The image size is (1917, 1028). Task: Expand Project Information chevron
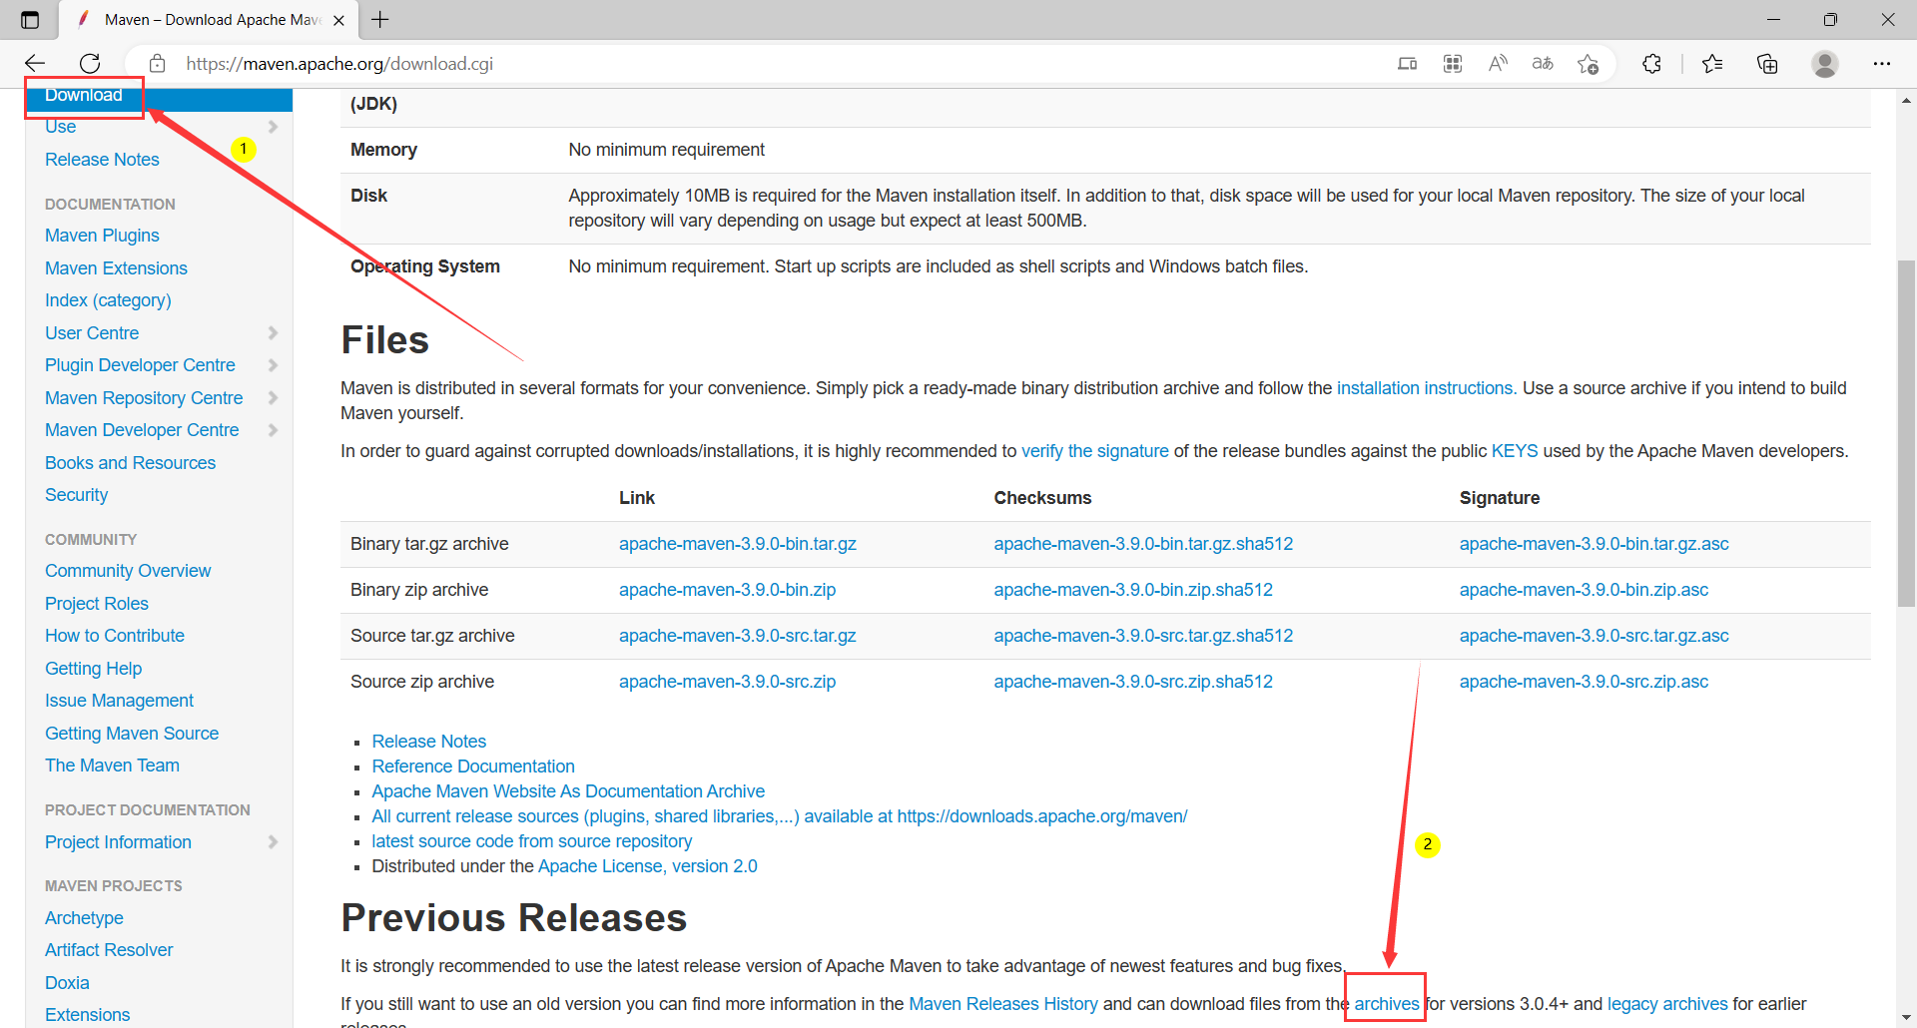pyautogui.click(x=273, y=842)
